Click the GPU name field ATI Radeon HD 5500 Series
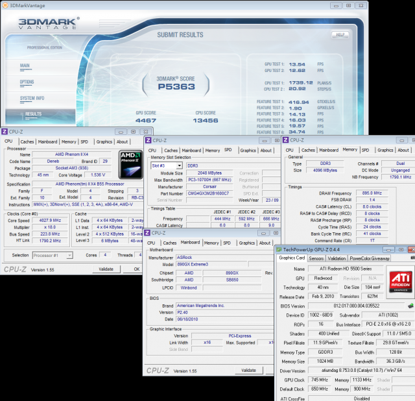415x401 pixels. (346, 269)
